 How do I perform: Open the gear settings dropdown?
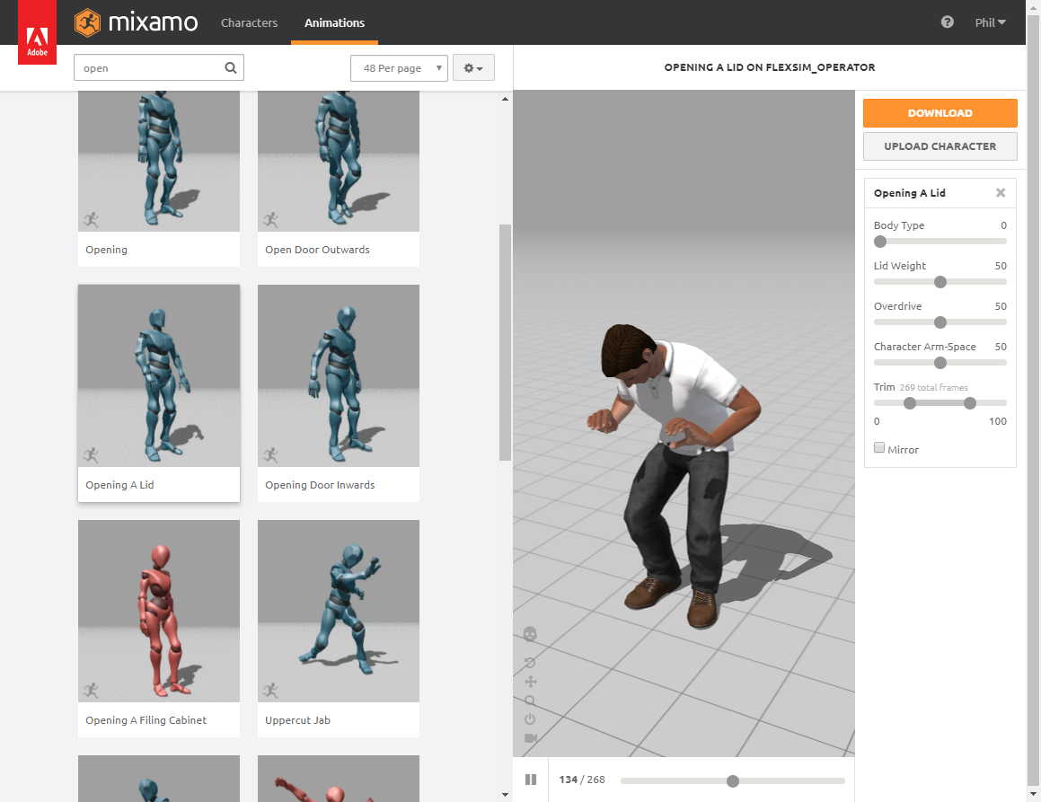tap(473, 68)
